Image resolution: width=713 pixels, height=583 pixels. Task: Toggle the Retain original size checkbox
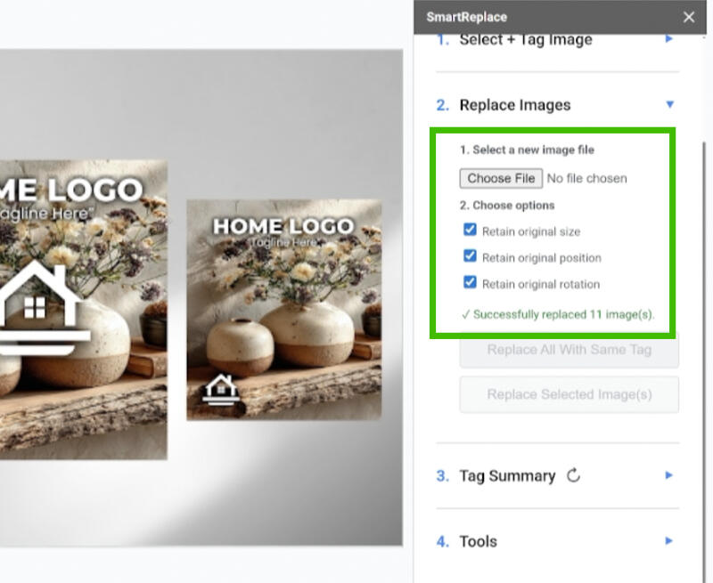tap(471, 231)
